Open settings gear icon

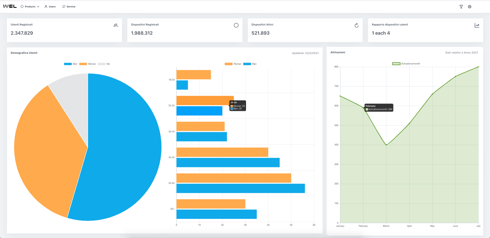[470, 7]
